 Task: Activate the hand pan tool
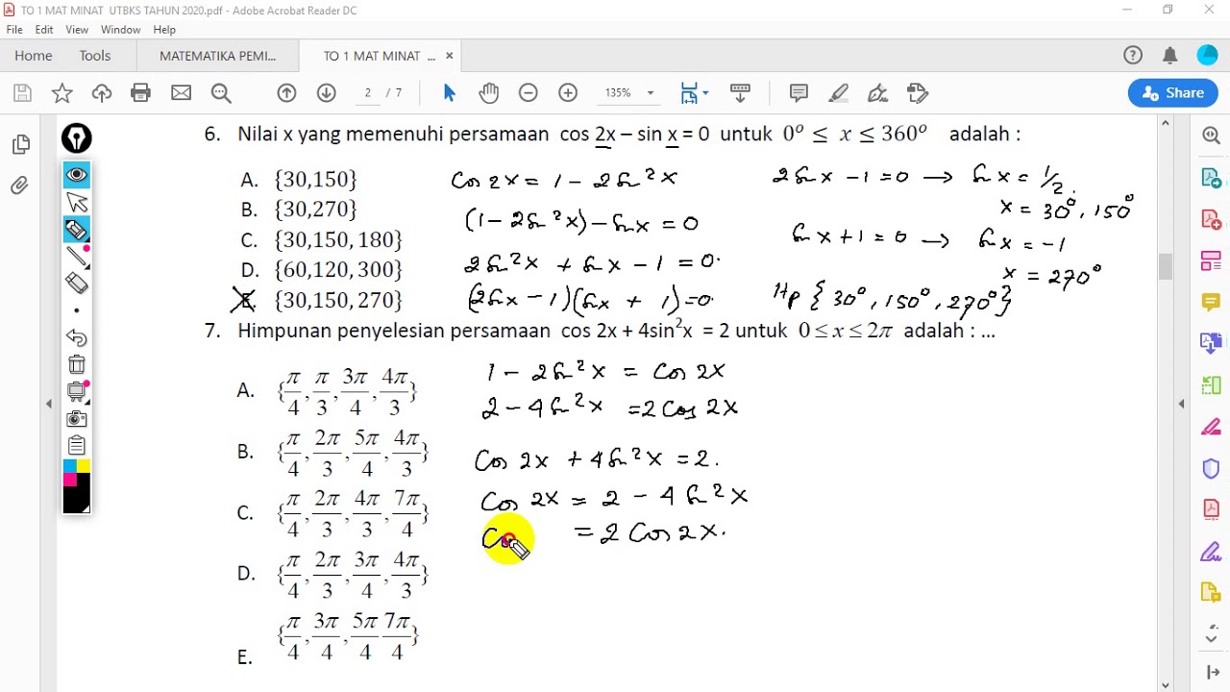point(489,93)
